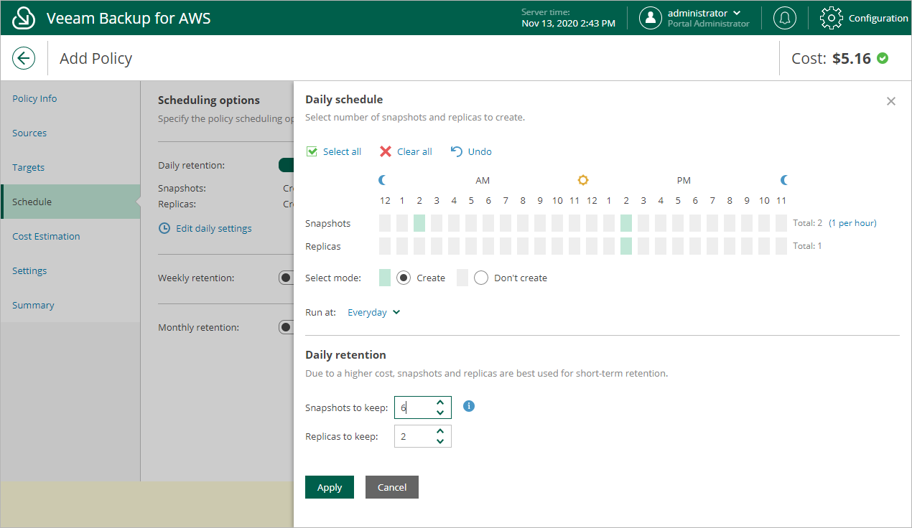Select the Schedule step

point(70,202)
